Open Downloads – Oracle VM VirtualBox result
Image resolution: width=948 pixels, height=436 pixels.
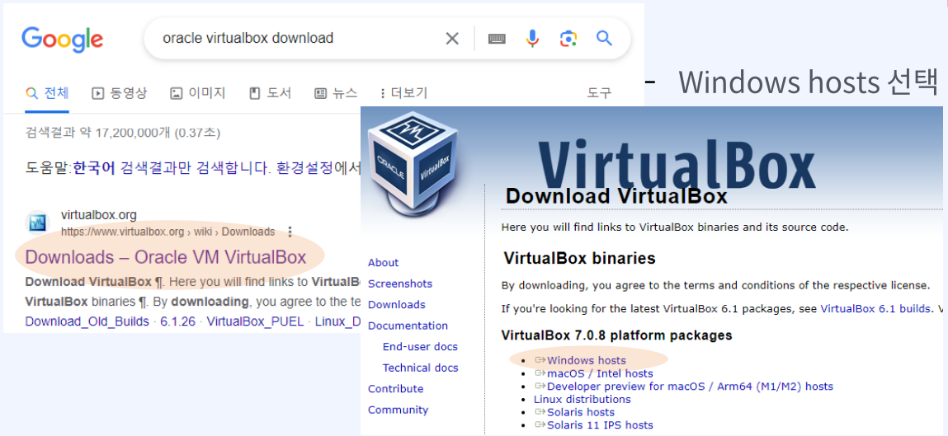pos(166,257)
